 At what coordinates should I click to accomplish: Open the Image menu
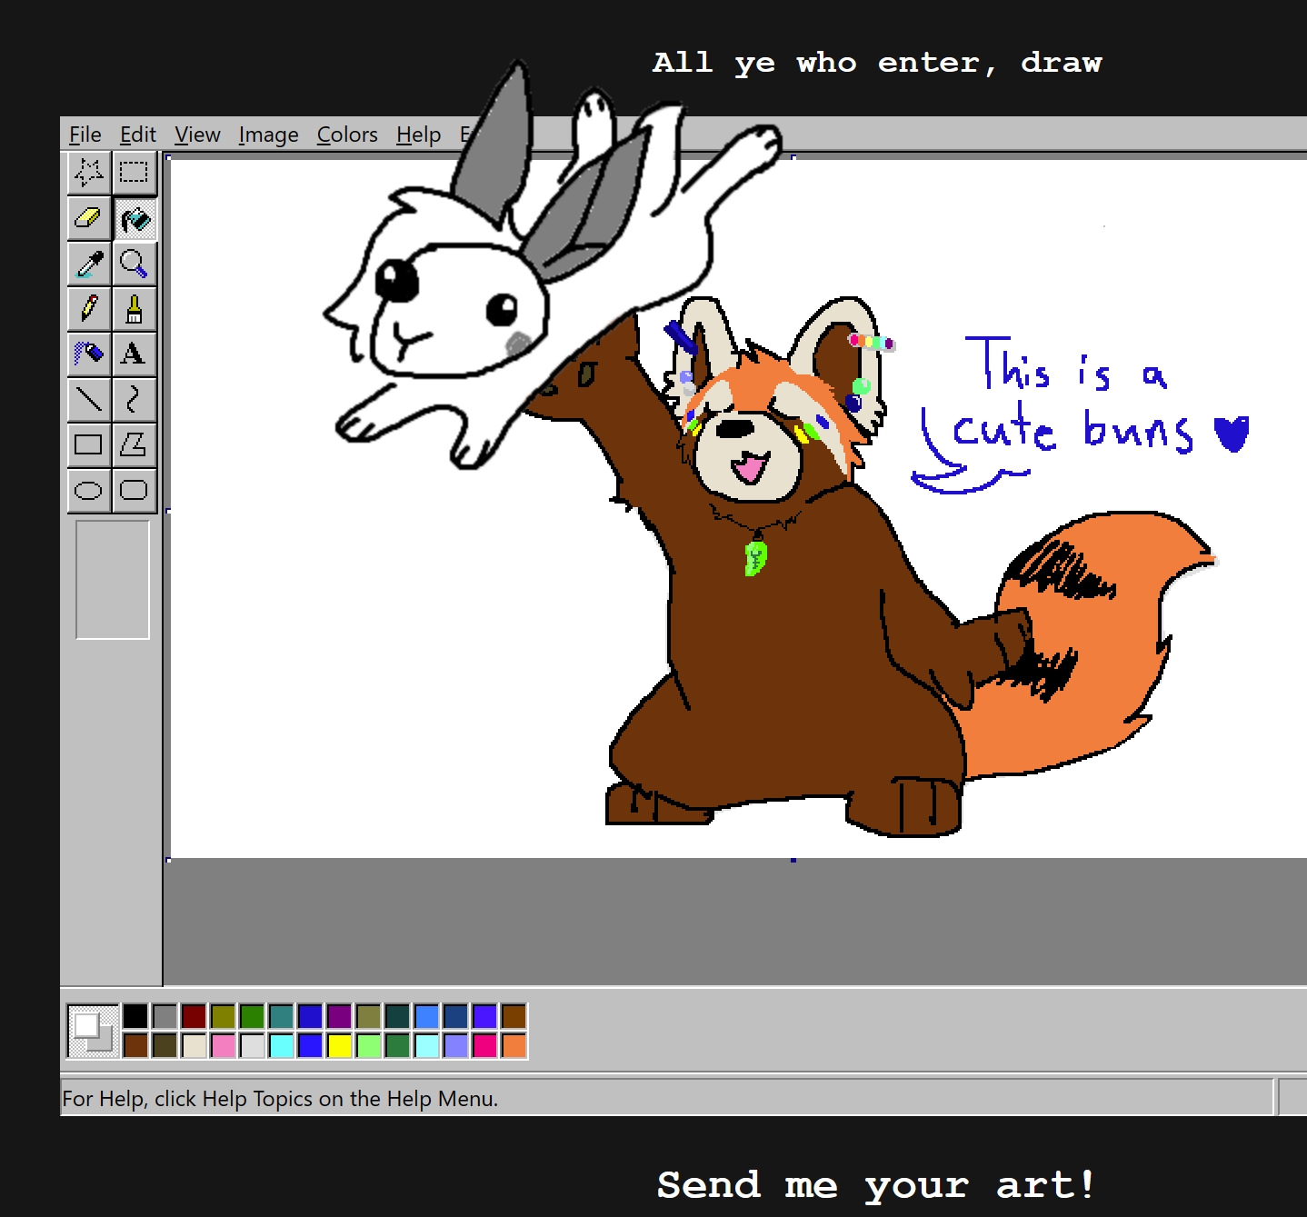coord(268,135)
